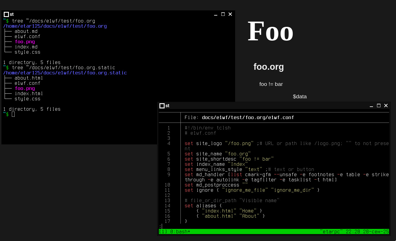Click the File: docs/e1wf/test/foo.org/e1wf.conf header

[x=239, y=118]
